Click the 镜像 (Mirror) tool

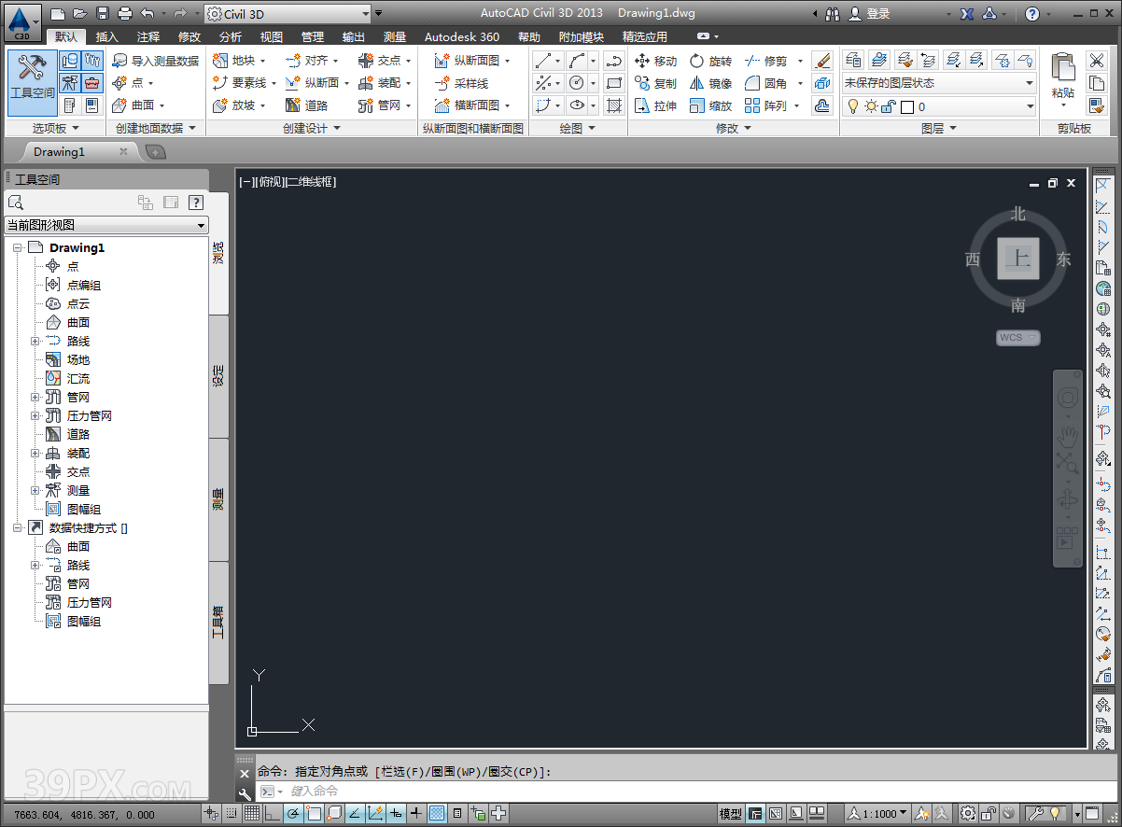pos(710,83)
